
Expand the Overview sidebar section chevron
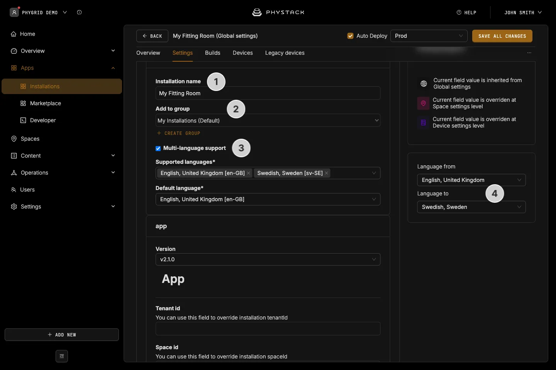pyautogui.click(x=113, y=51)
